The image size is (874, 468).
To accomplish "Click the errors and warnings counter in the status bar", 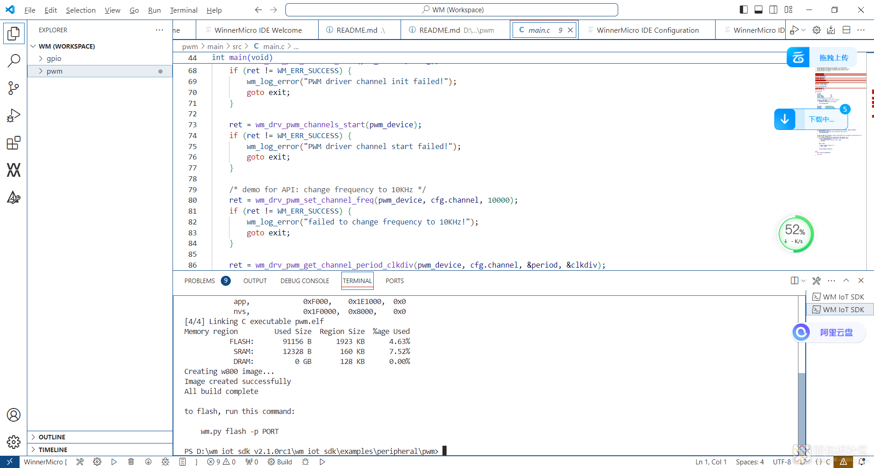I will point(221,462).
